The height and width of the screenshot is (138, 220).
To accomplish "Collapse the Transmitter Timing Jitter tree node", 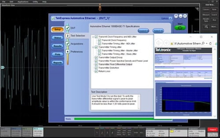I will tap(93, 47).
